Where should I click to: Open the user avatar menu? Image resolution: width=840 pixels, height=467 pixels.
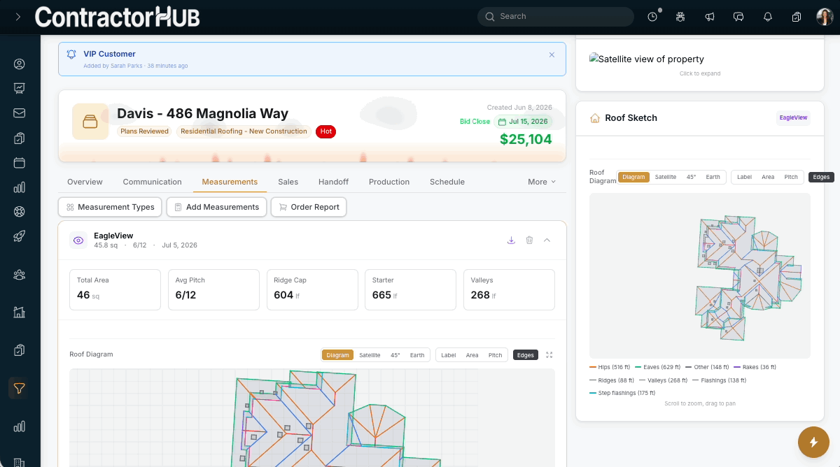pos(825,17)
